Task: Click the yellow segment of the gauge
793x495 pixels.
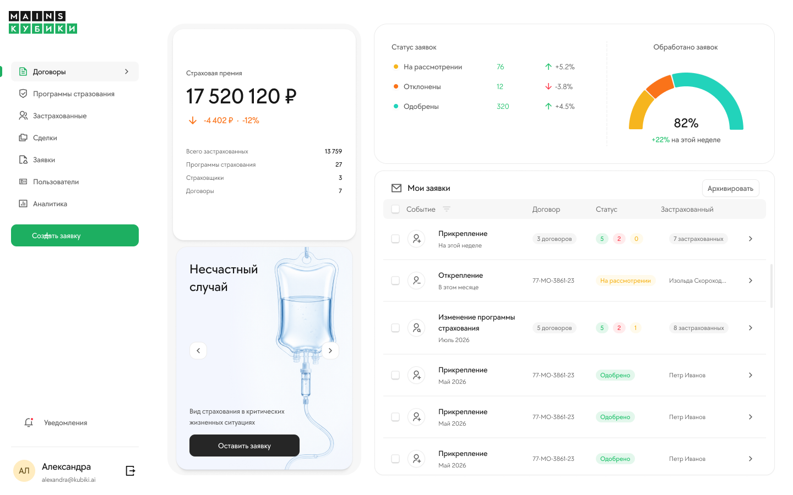Action: 639,112
